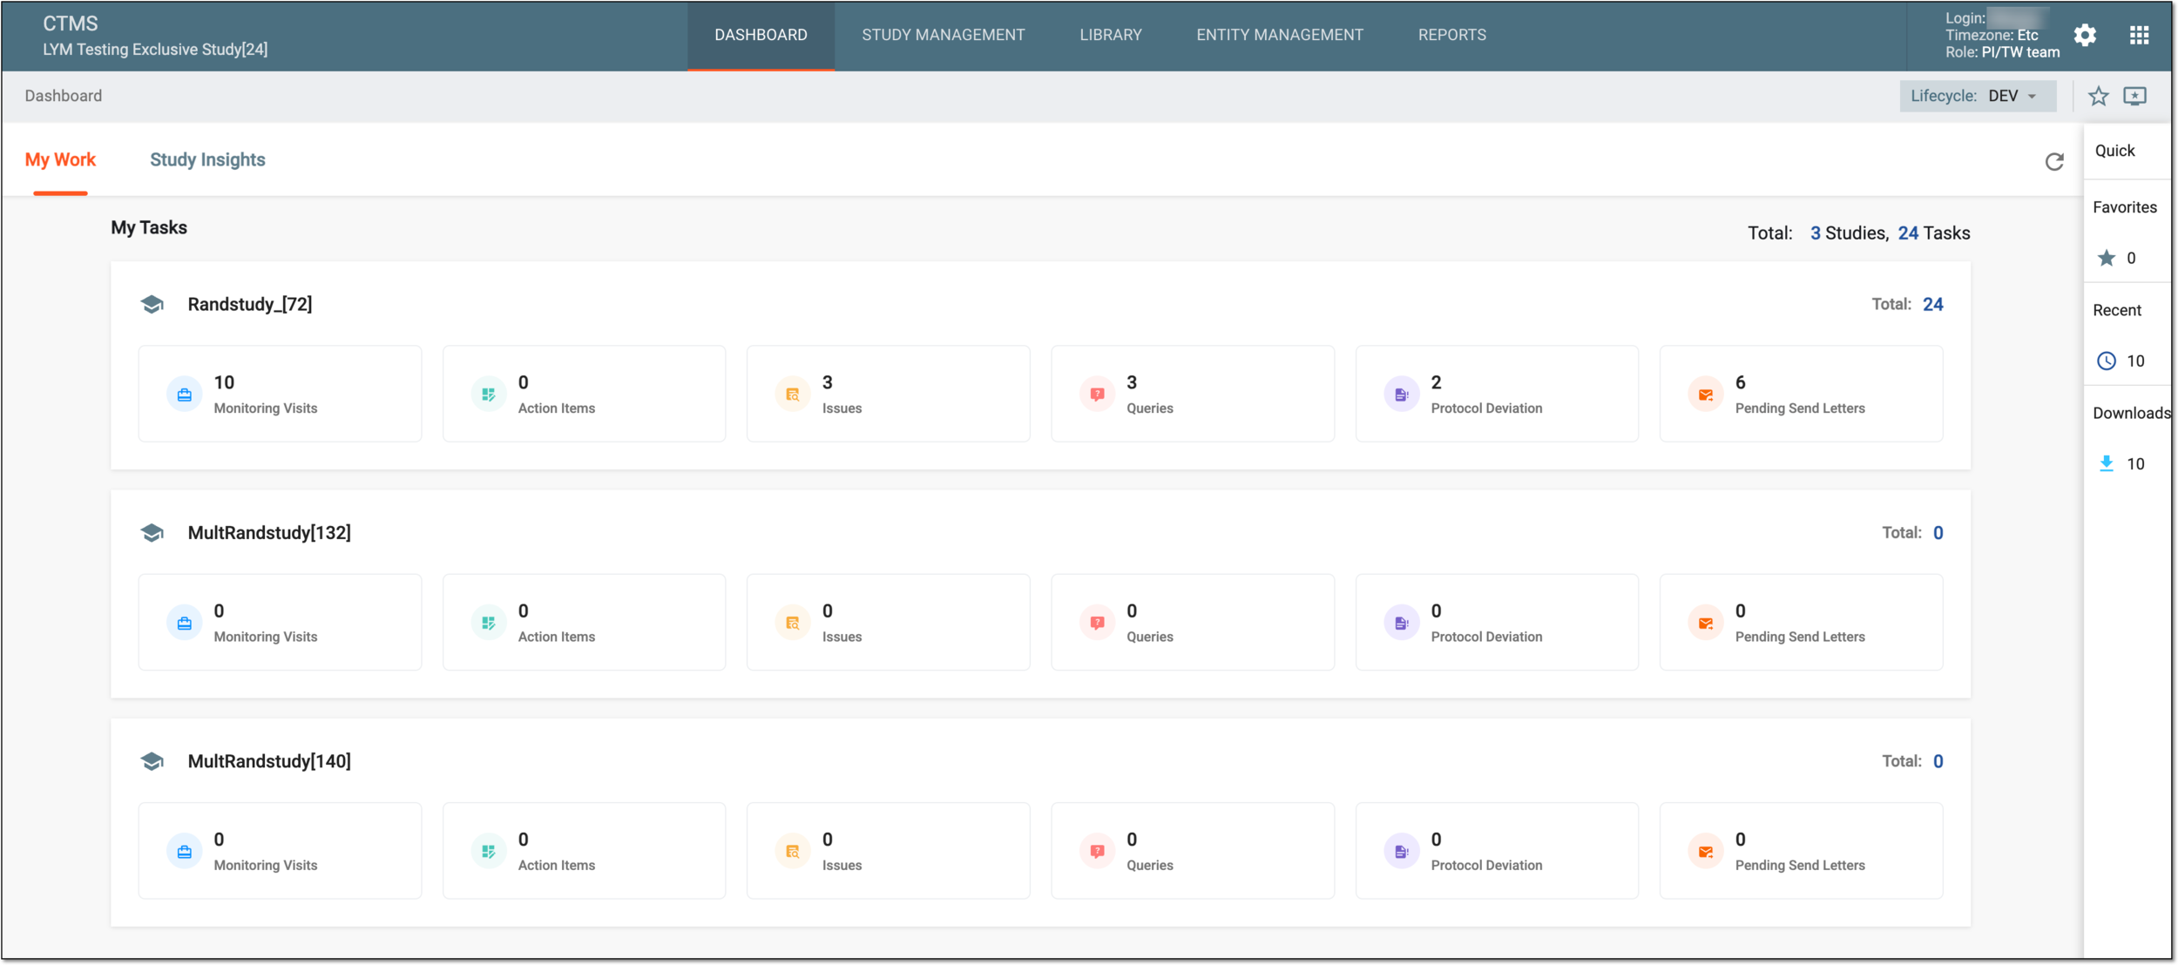Click Randstudy_[72] Issues icon
Screen dimensions: 2178x965
(793, 395)
